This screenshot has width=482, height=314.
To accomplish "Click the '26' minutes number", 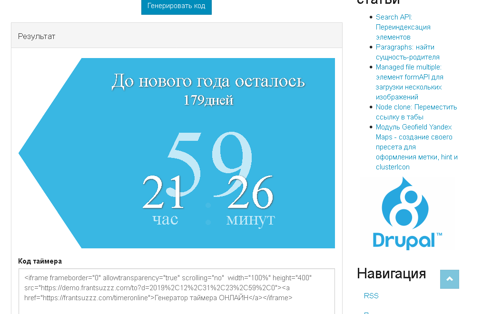I will tap(250, 193).
